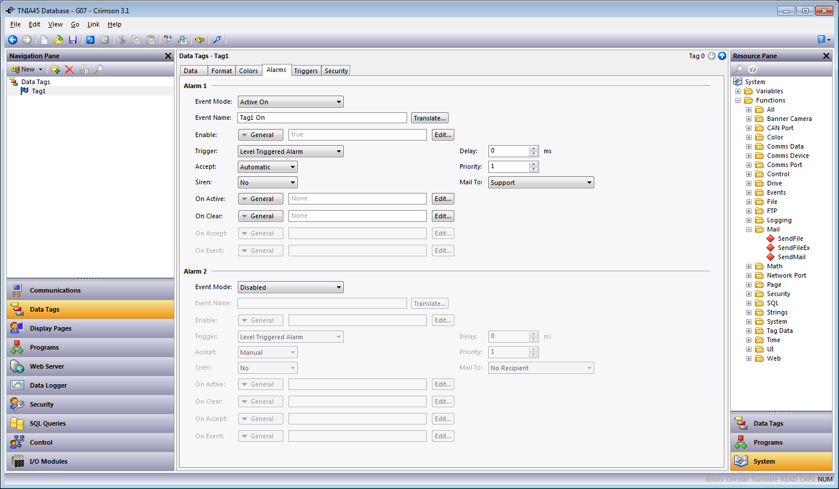
Task: Close the Navigation Pane
Action: coord(168,56)
